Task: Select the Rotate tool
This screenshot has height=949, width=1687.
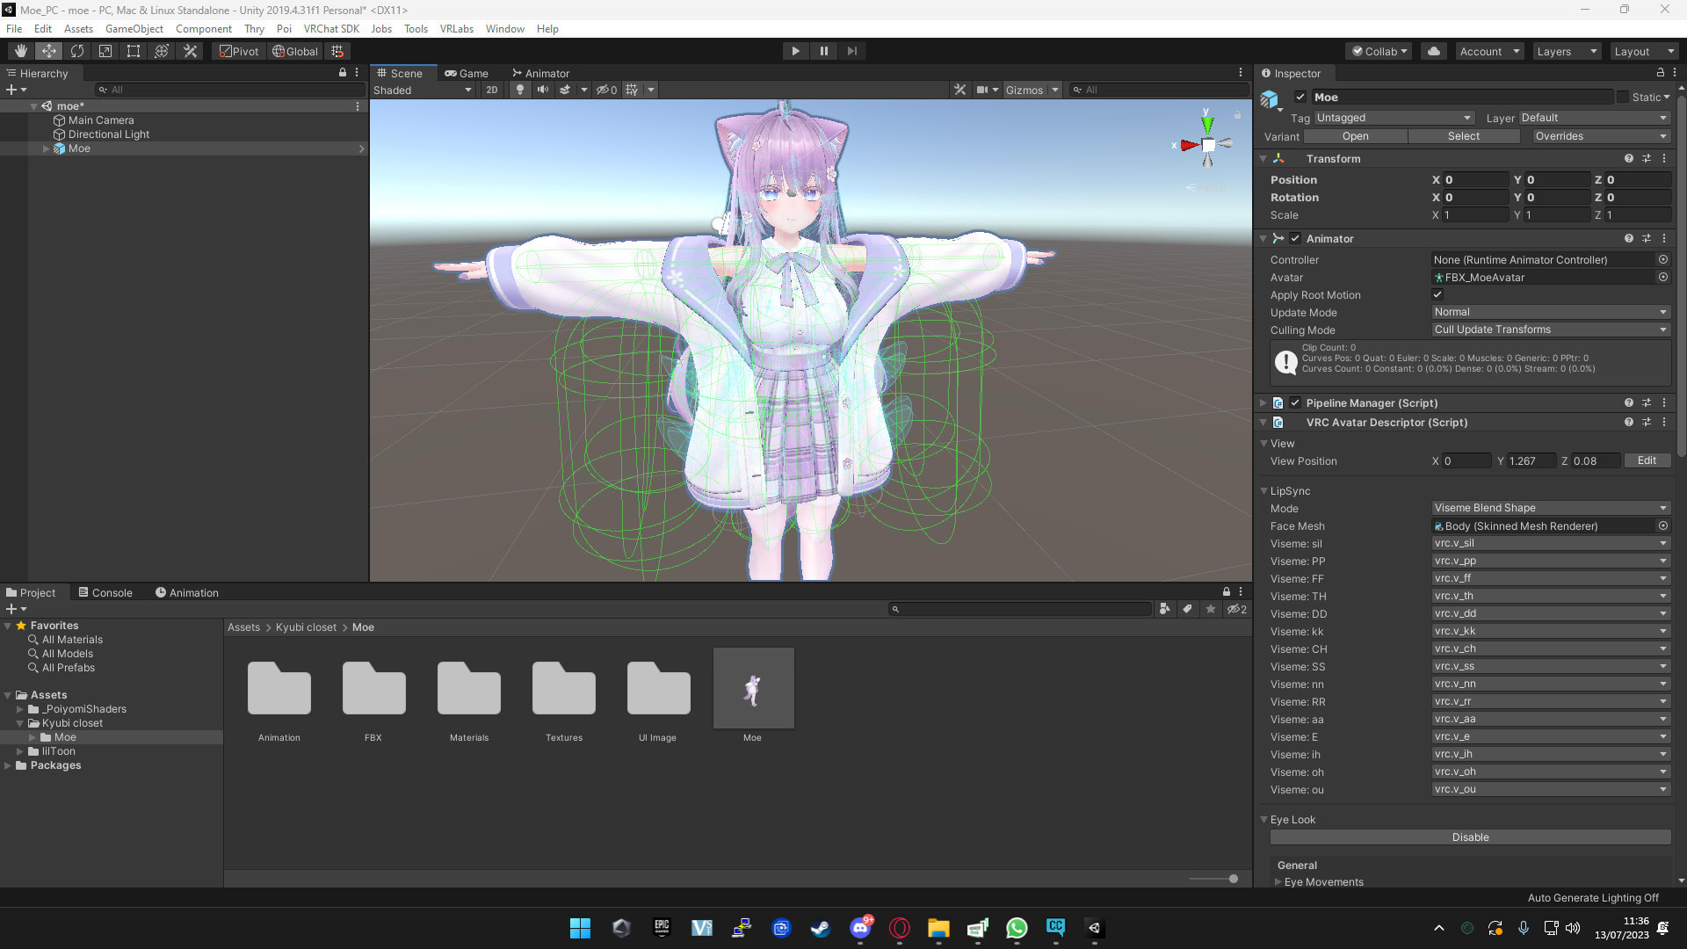Action: click(x=77, y=51)
